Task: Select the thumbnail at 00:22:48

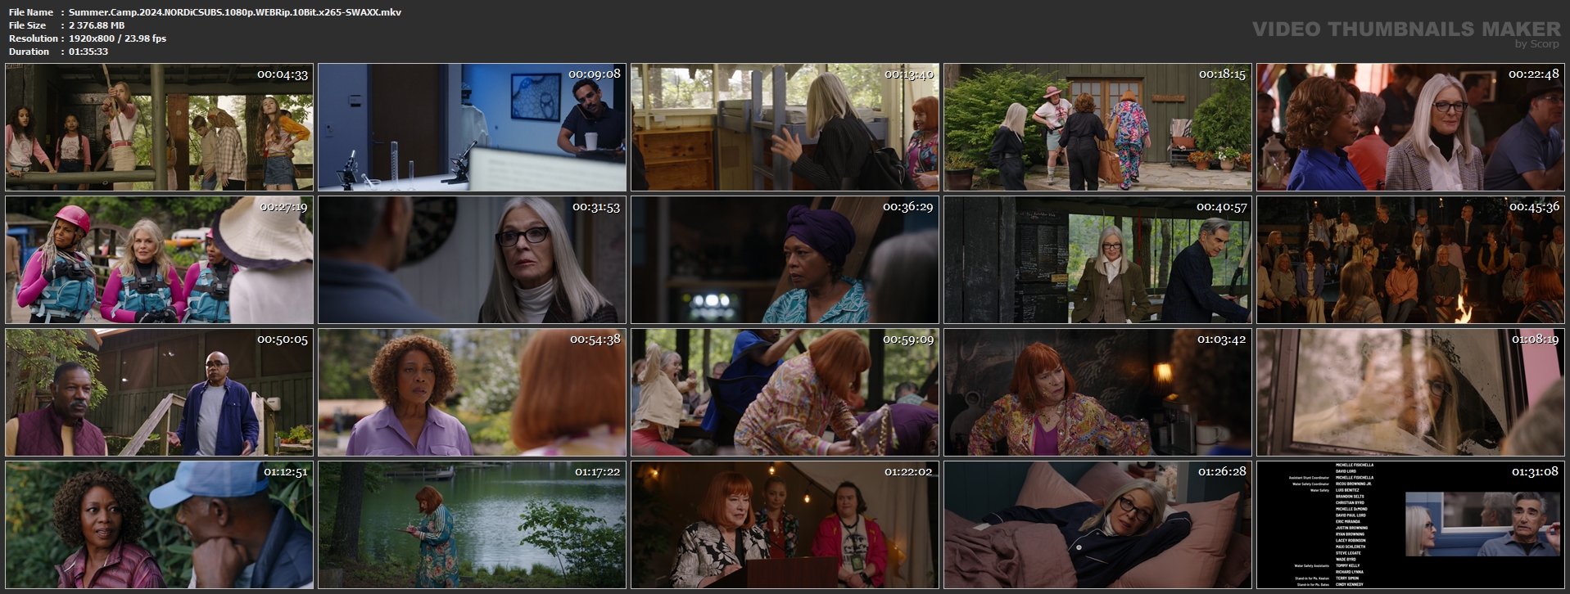Action: click(x=1410, y=127)
